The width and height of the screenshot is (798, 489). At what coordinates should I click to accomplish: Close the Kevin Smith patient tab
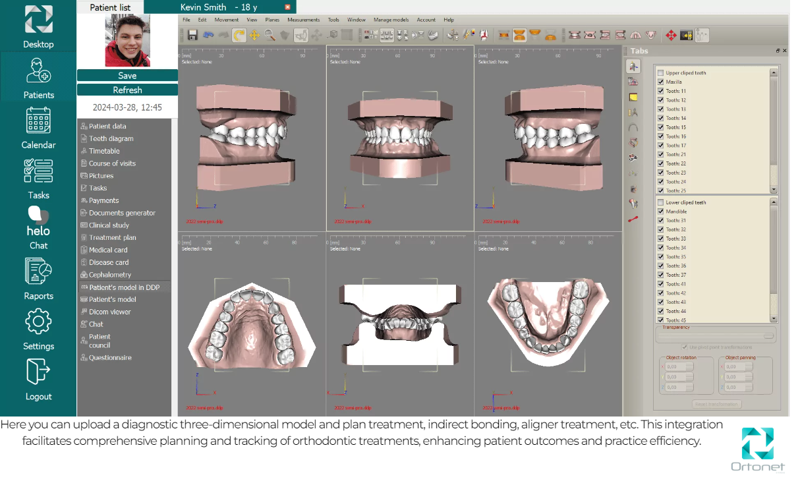point(287,7)
